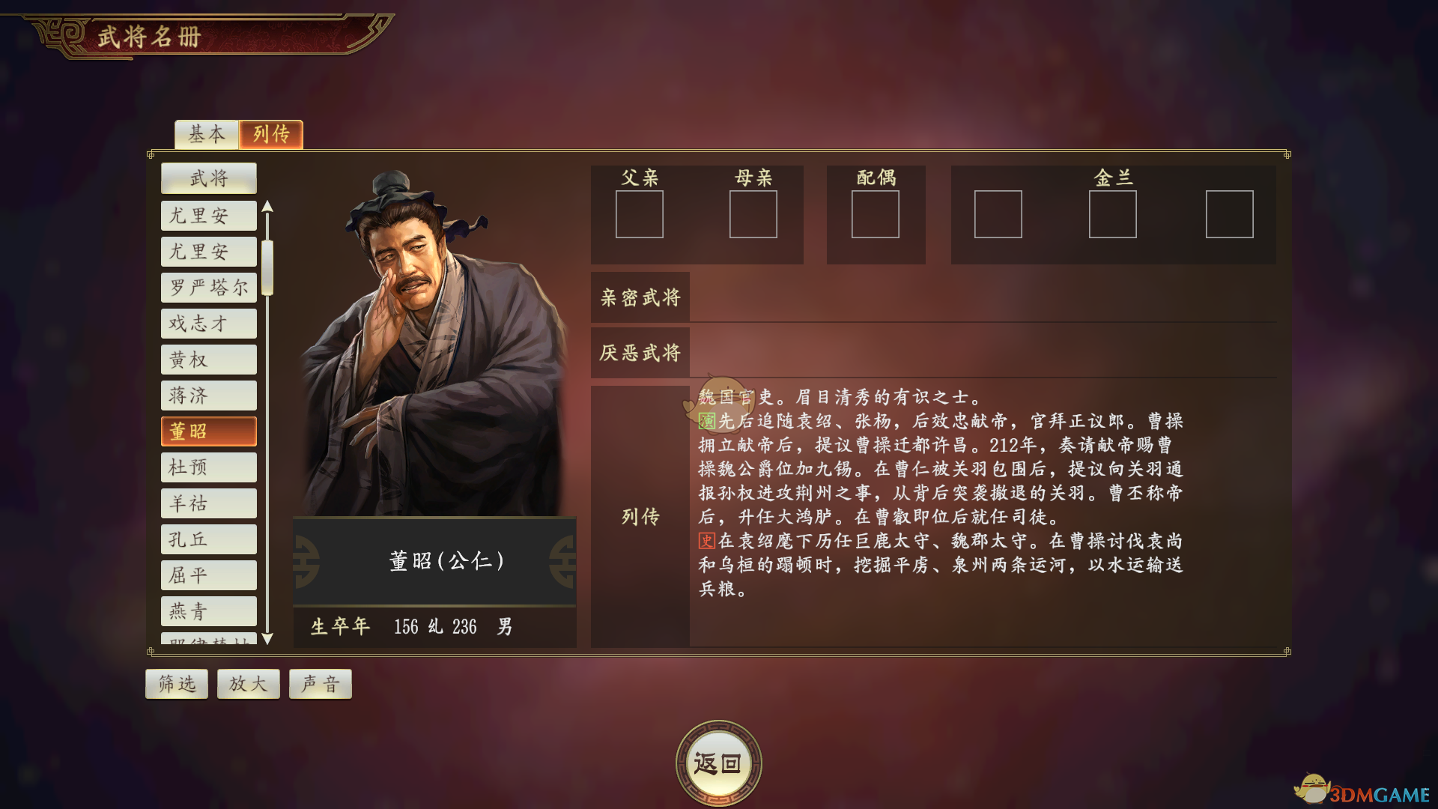
Task: Click the up arrow of officer list
Action: click(267, 207)
